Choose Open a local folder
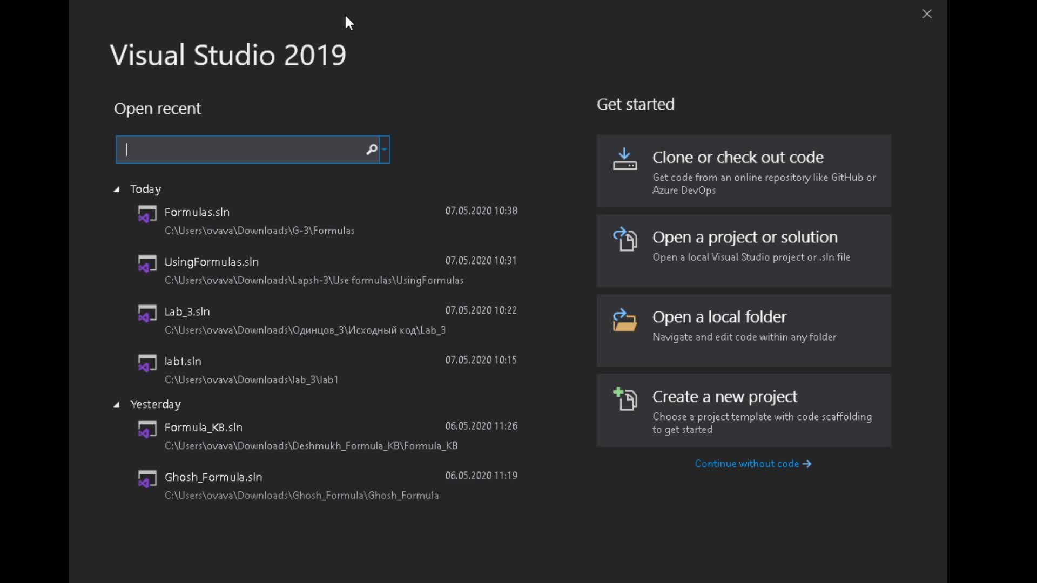This screenshot has height=583, width=1037. tap(744, 331)
